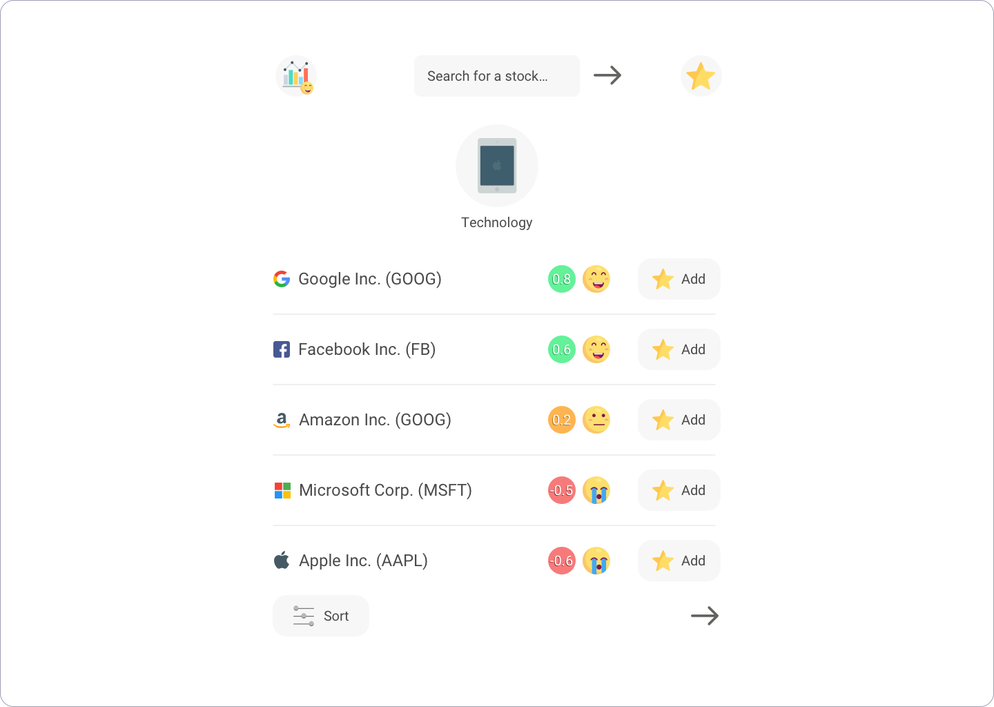
Task: Click the Apple logo icon
Action: coord(282,560)
